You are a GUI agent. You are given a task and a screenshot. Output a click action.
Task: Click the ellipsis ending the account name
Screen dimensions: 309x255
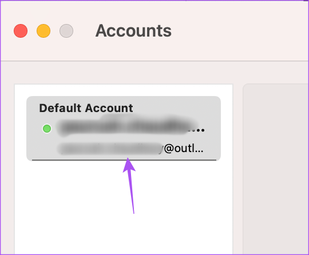(x=199, y=130)
